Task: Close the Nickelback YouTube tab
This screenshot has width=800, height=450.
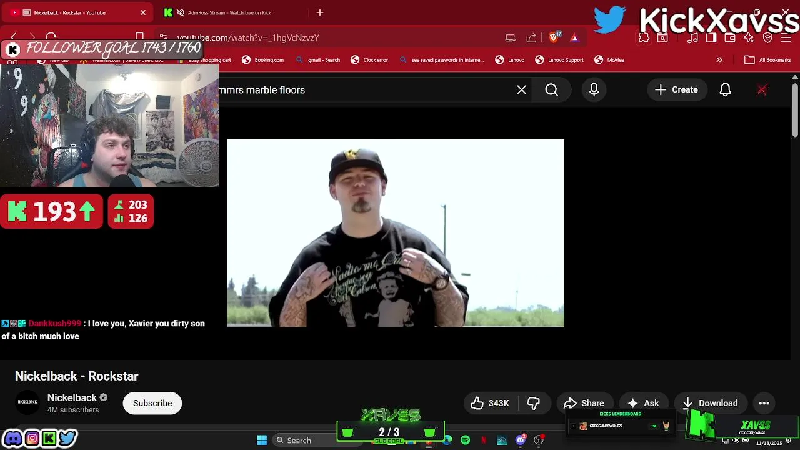Action: [x=143, y=12]
